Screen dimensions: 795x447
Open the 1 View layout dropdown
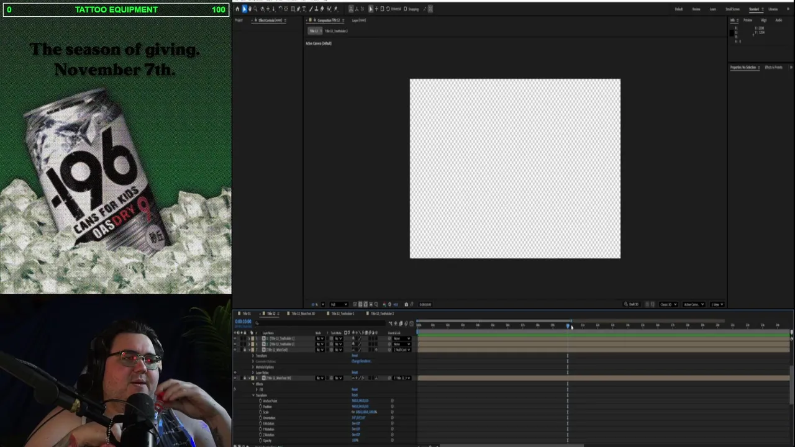(717, 304)
